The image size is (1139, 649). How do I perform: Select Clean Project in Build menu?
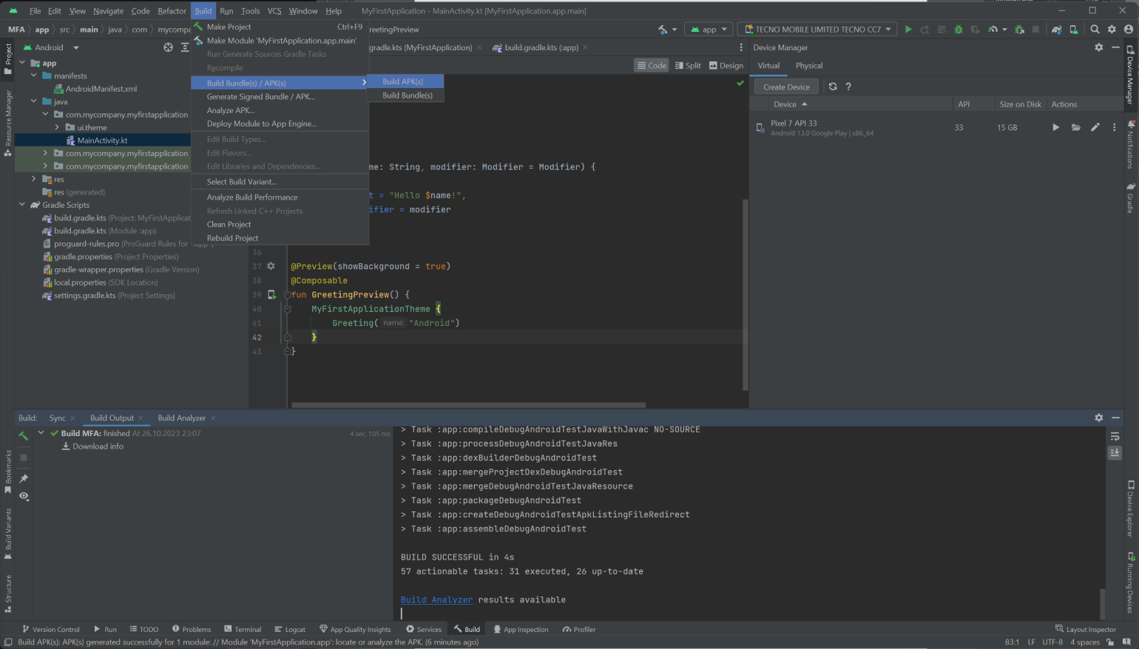(229, 224)
